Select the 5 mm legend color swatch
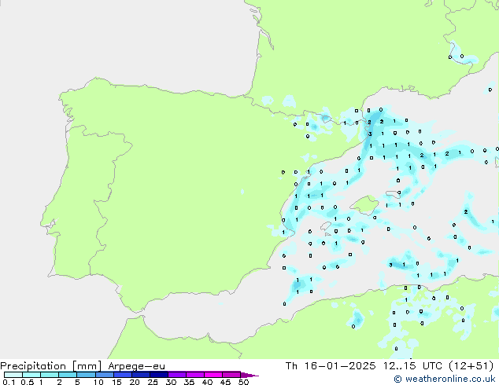 86,375
